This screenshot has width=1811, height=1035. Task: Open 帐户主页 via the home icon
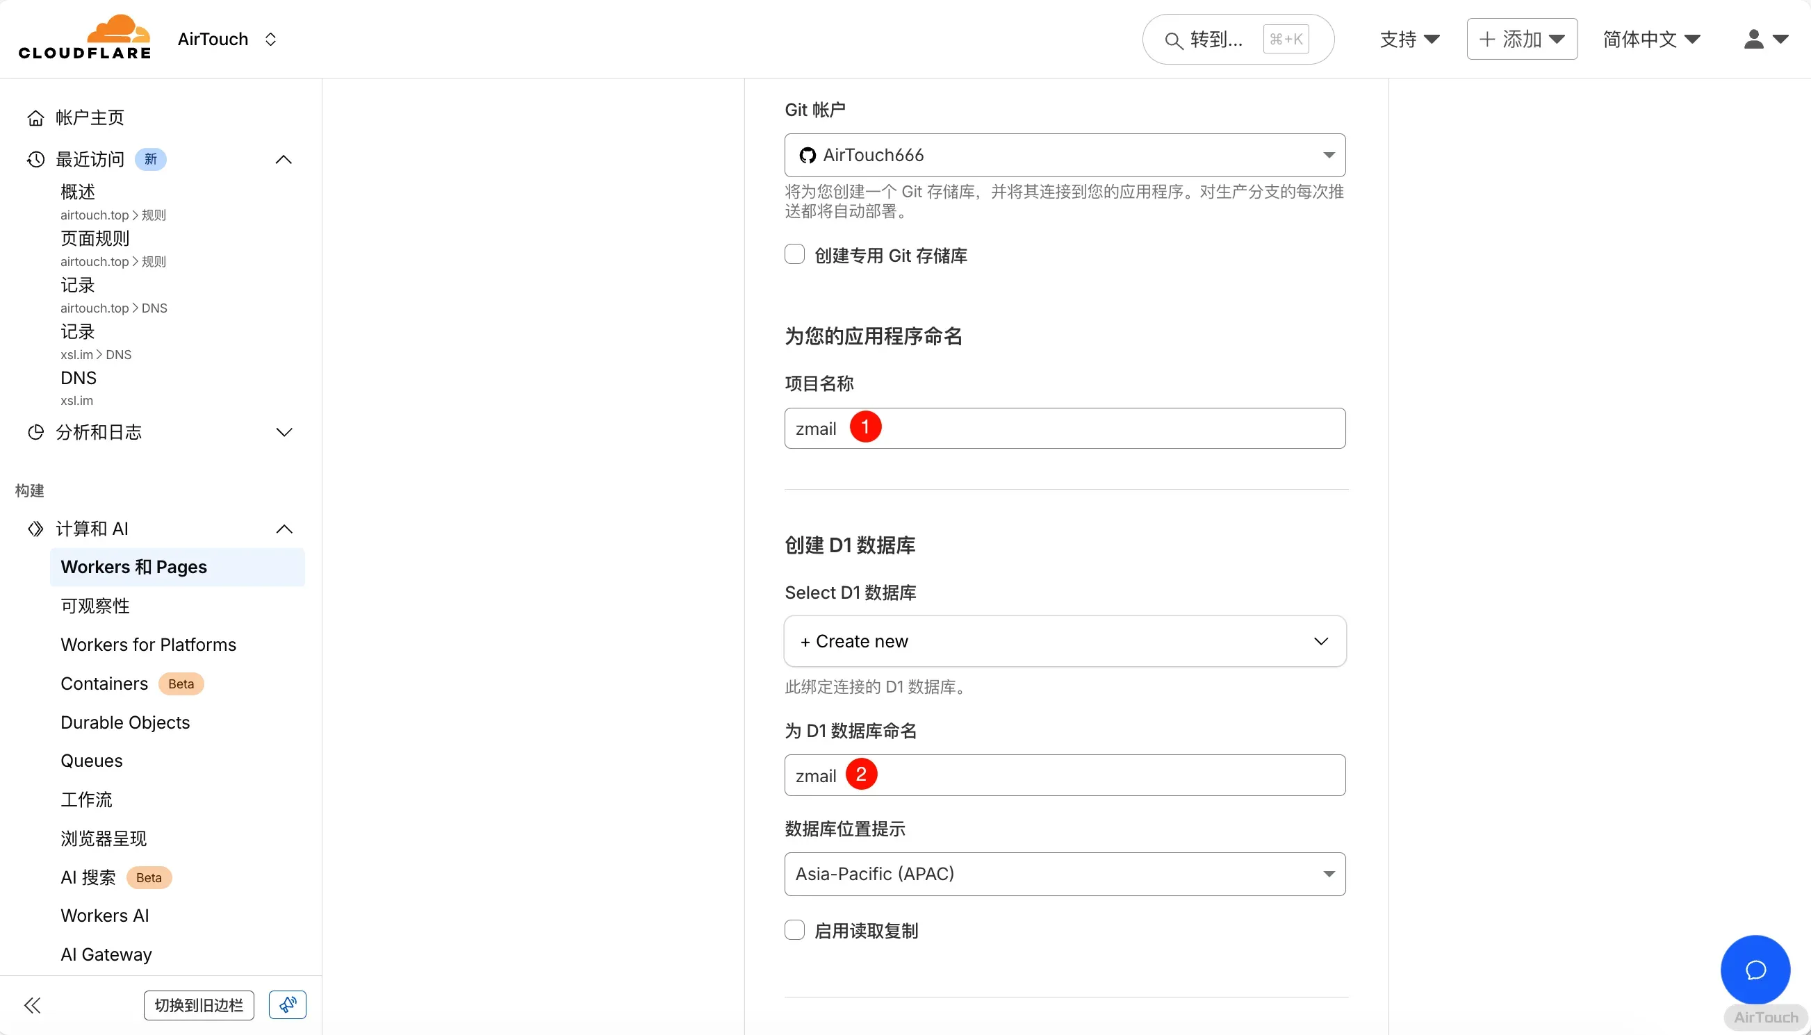tap(35, 118)
